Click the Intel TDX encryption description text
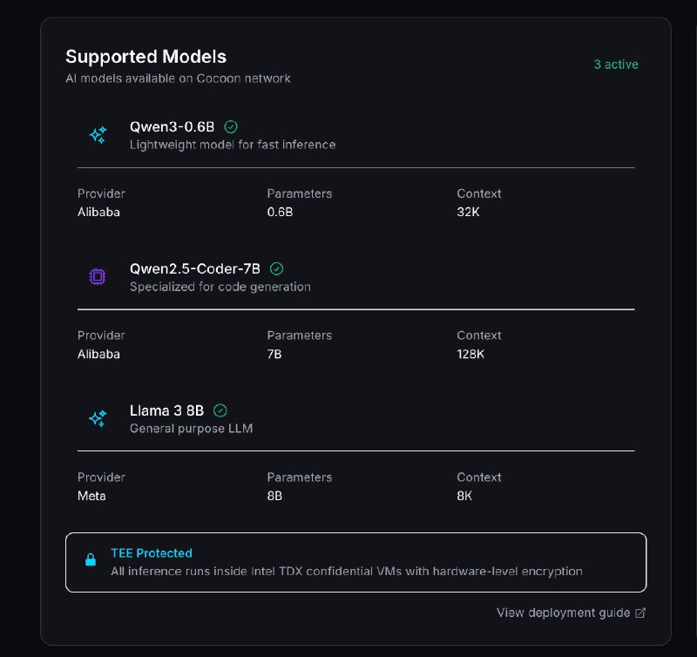Screen dimensions: 697x657 (346, 572)
